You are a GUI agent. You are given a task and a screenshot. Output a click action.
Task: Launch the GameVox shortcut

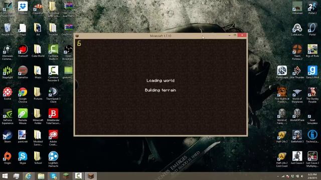tap(23, 72)
